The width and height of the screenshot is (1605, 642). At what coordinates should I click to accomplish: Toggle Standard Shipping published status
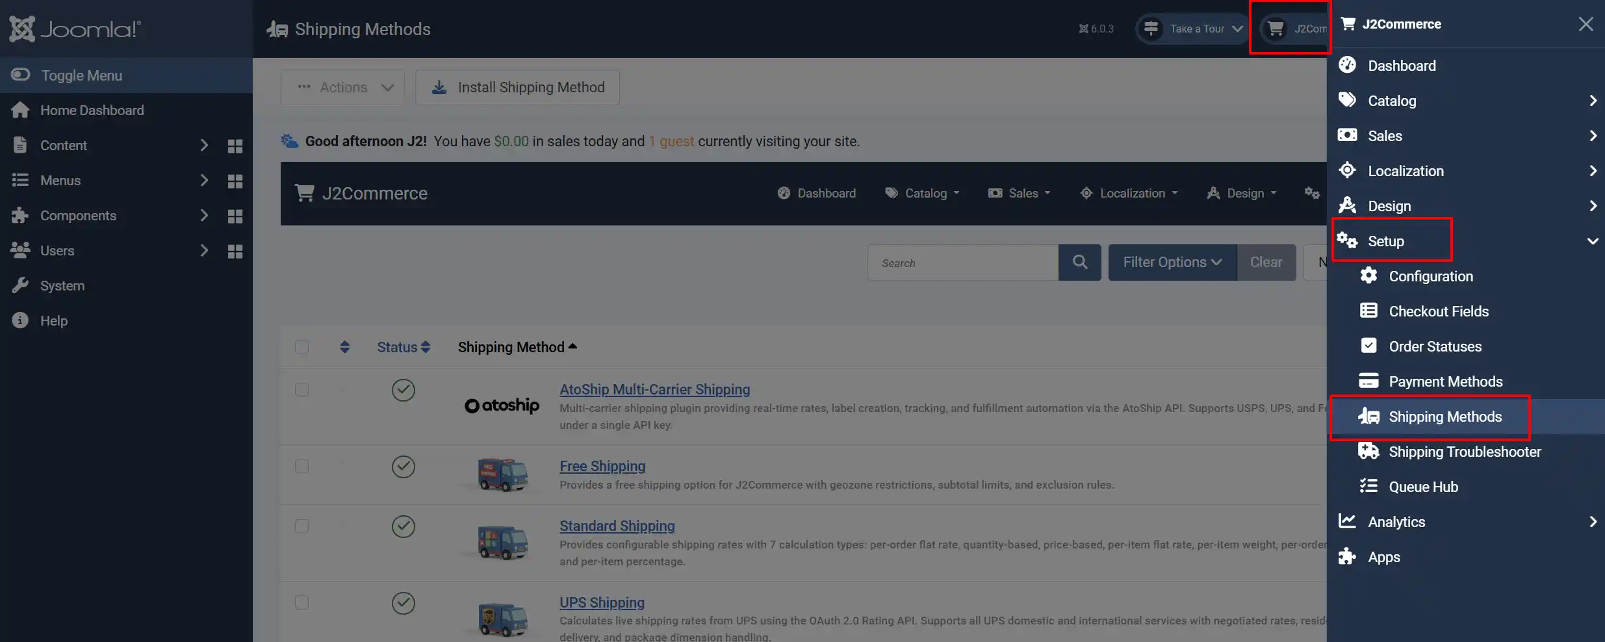[404, 526]
